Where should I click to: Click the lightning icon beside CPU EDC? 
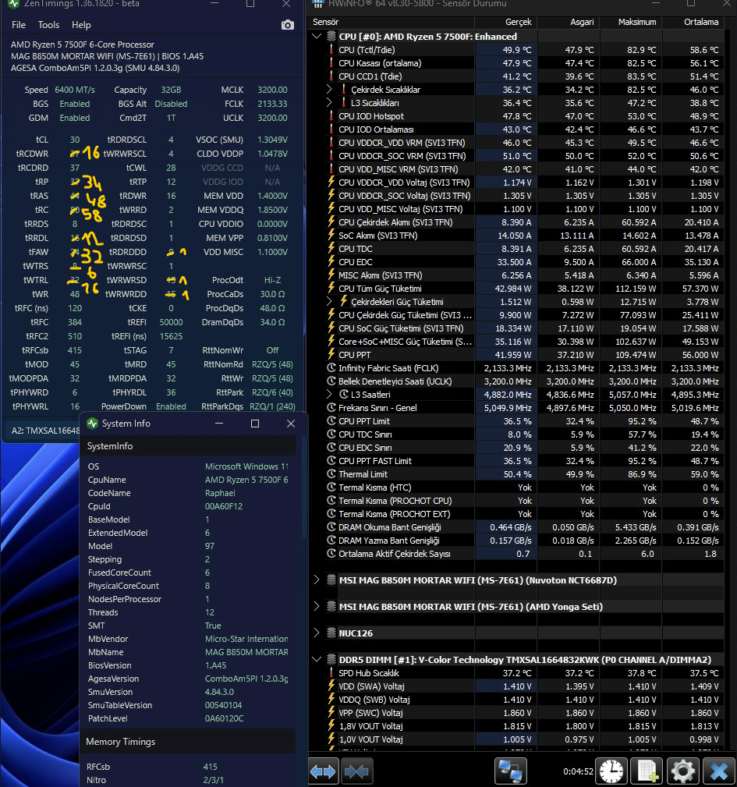click(x=331, y=261)
